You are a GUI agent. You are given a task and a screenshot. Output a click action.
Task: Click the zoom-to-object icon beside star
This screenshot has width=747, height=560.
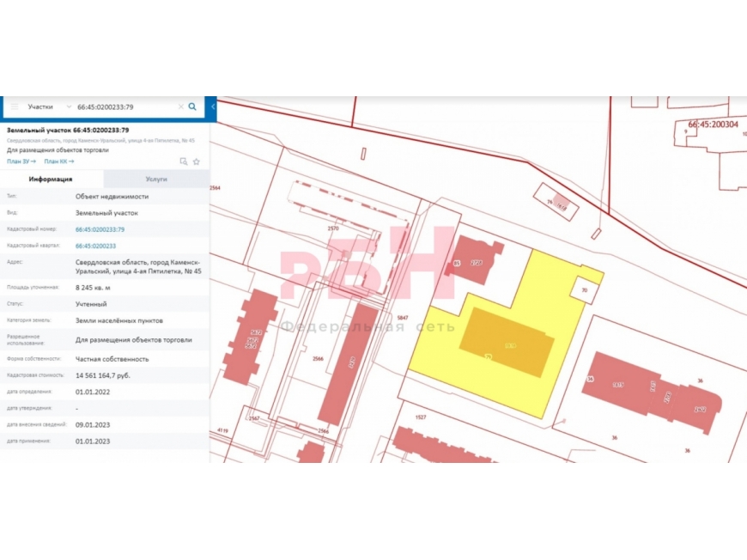183,161
